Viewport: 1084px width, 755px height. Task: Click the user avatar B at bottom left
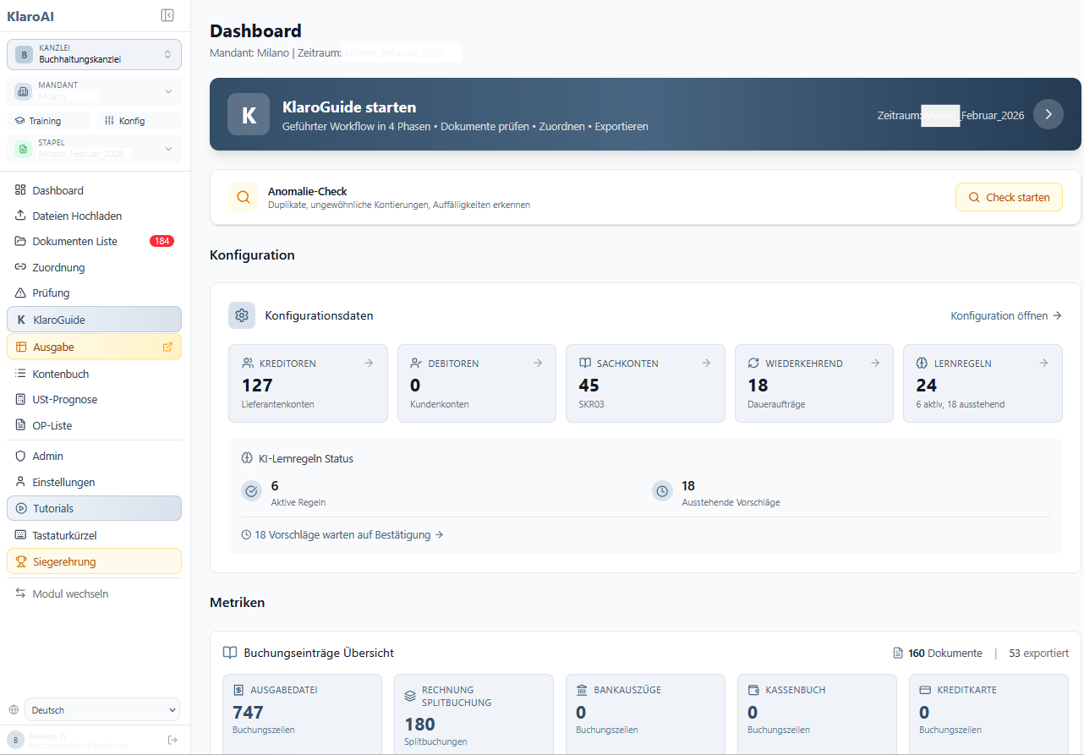pyautogui.click(x=16, y=740)
